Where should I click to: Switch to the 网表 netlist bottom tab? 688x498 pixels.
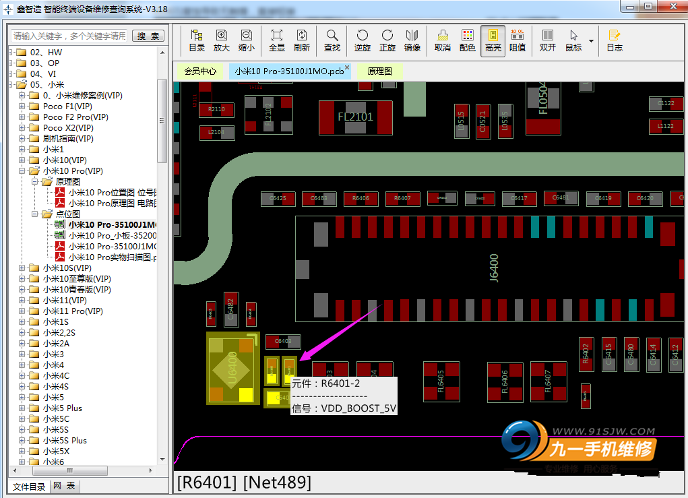[x=64, y=486]
